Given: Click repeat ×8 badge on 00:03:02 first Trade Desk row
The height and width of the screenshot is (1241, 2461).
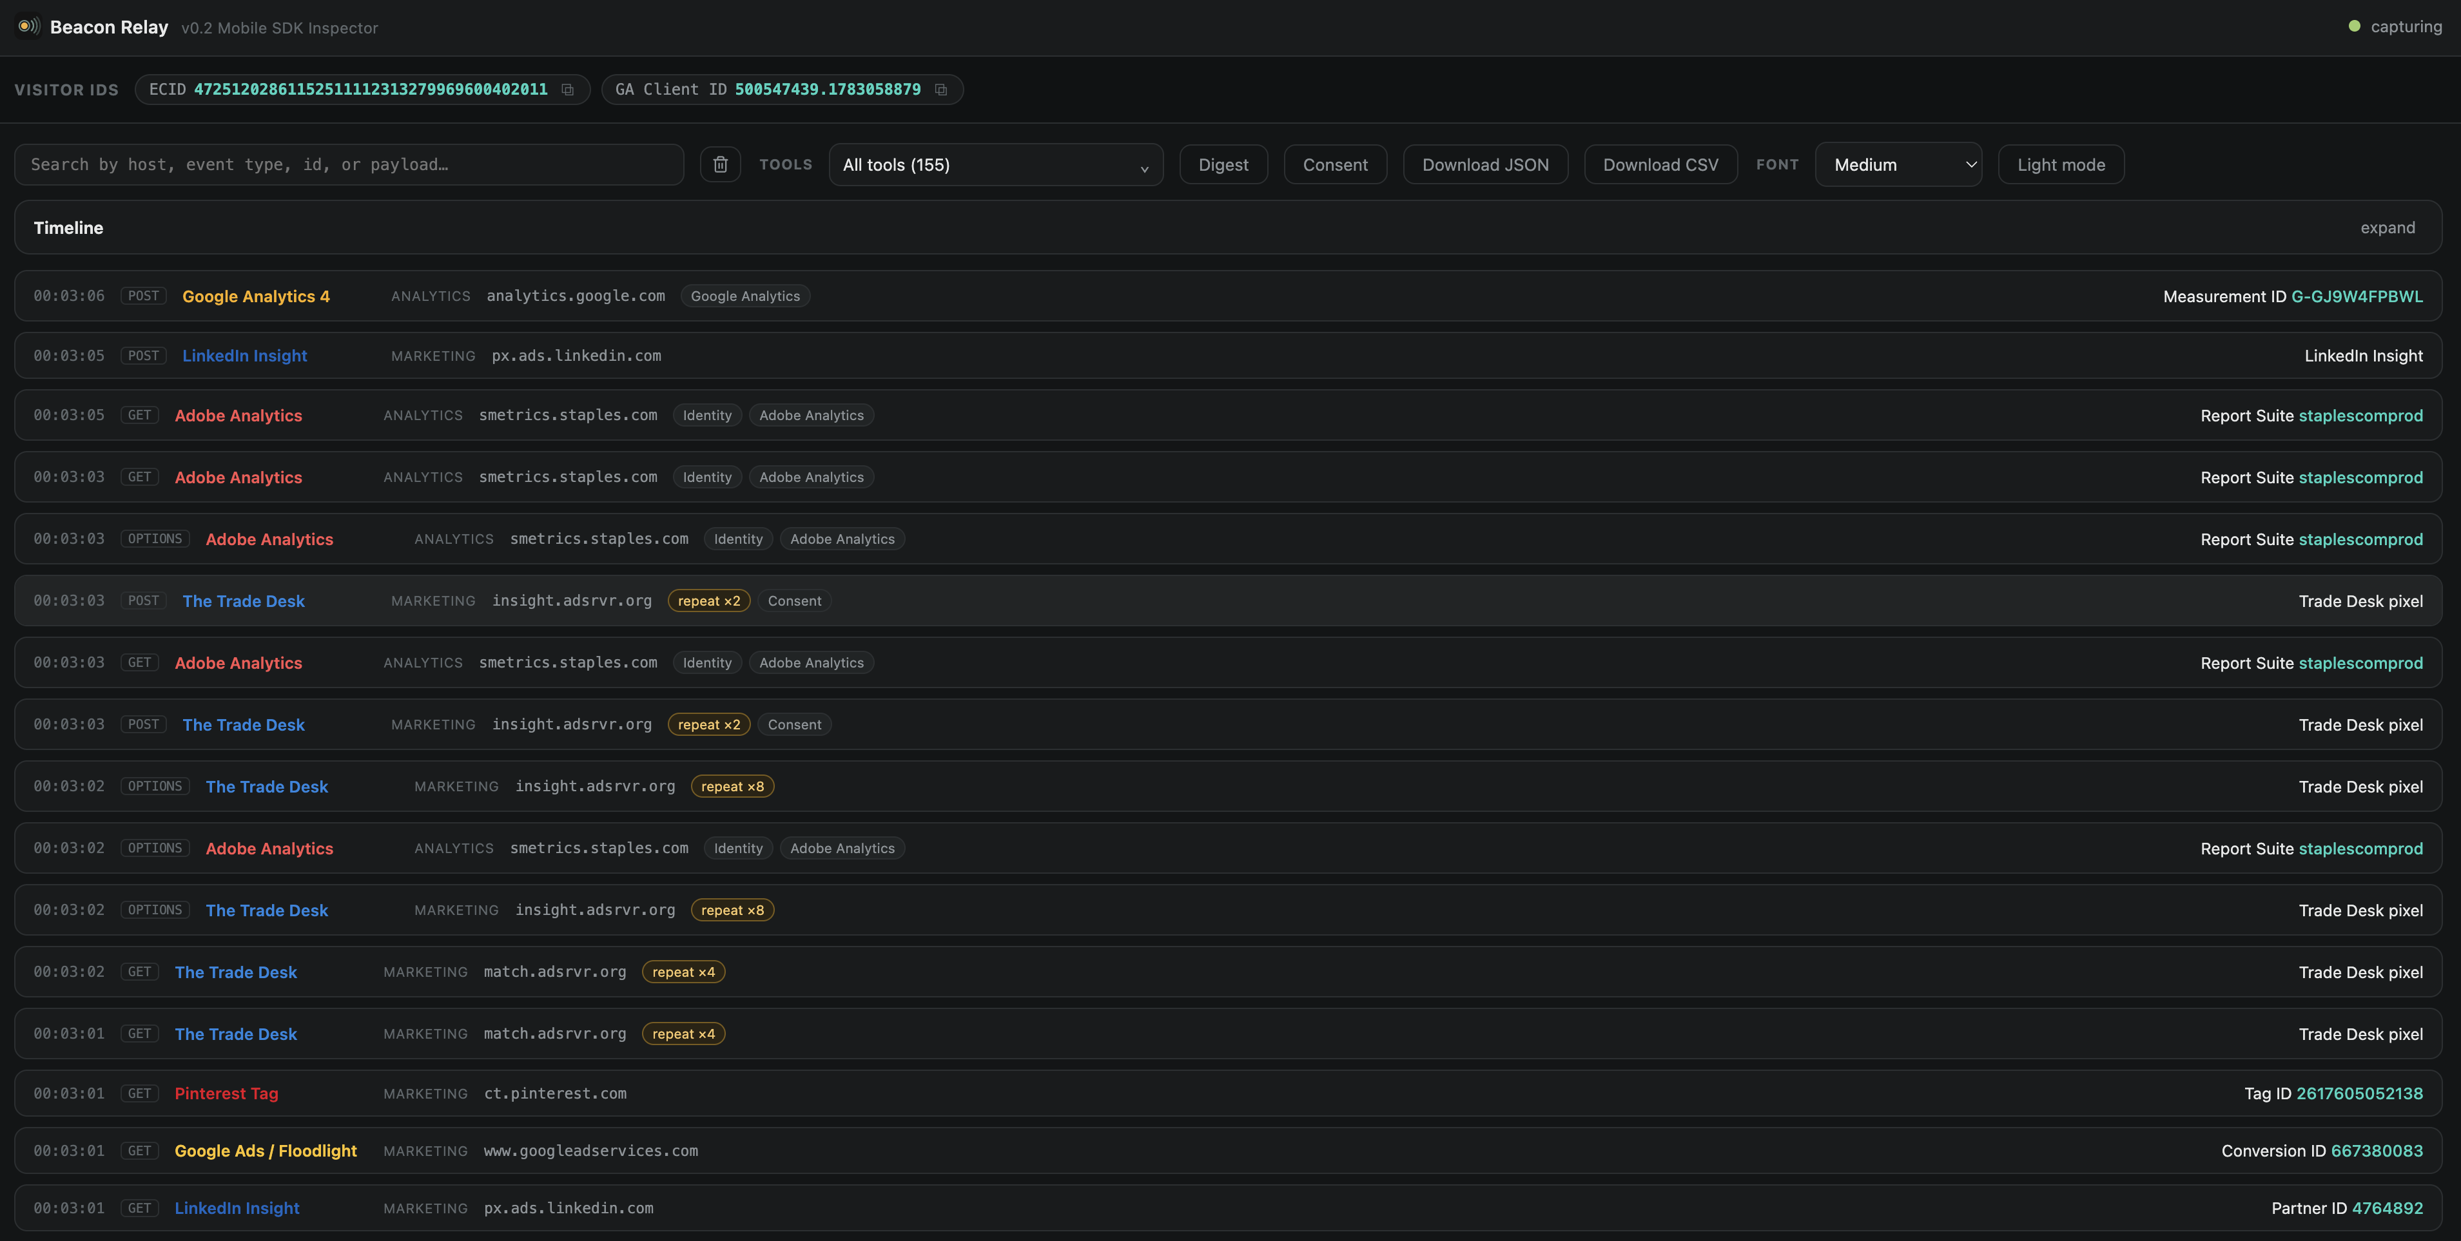Looking at the screenshot, I should (x=732, y=786).
